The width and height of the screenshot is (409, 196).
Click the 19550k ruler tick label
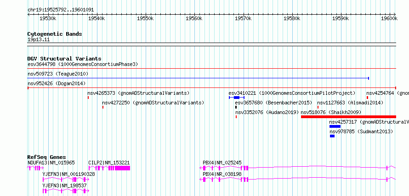[x=145, y=19]
